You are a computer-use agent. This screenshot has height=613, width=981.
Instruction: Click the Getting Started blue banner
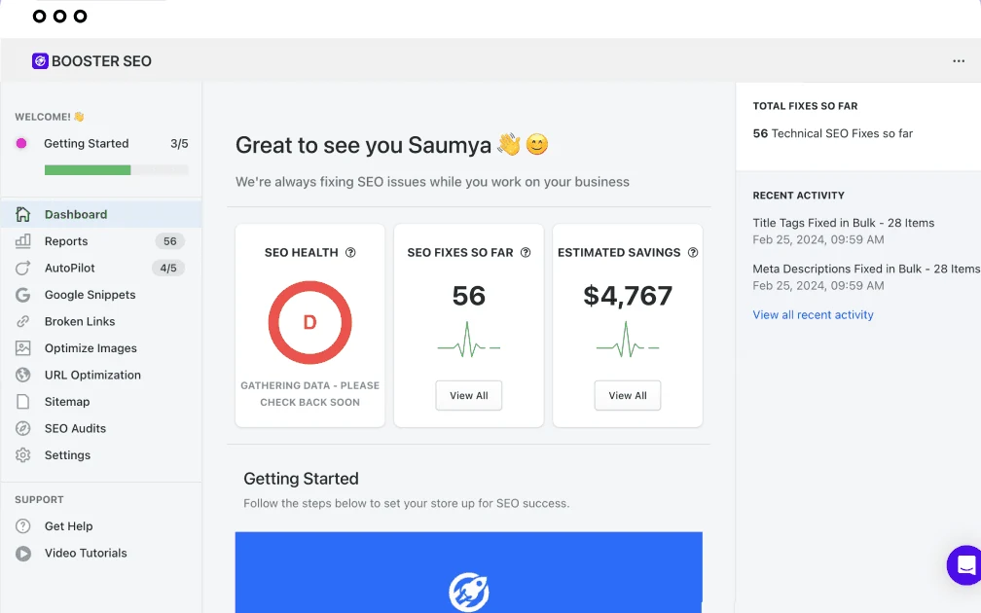point(469,572)
